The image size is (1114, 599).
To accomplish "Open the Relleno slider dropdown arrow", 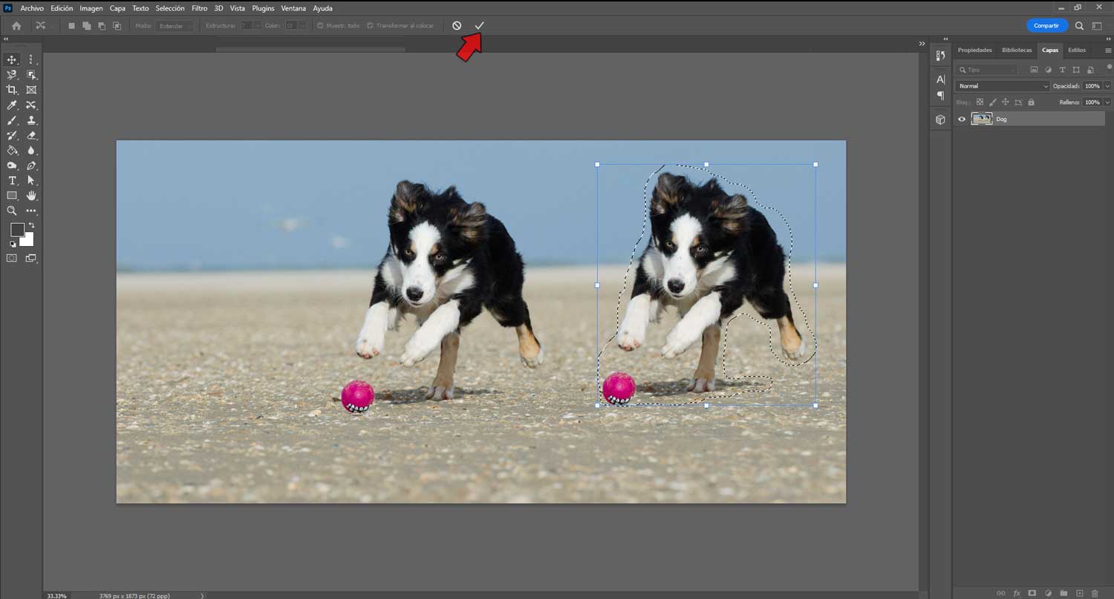I will pos(1107,102).
